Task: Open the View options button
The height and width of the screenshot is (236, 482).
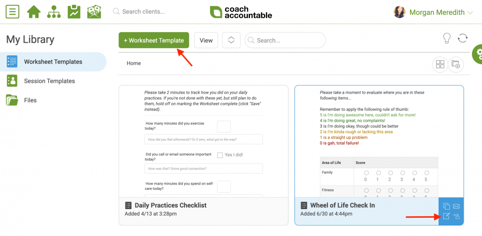Action: 206,40
